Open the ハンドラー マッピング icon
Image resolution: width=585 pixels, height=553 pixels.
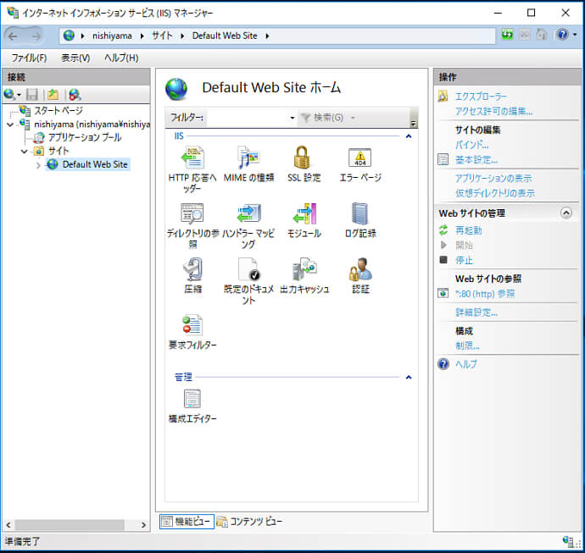(248, 214)
